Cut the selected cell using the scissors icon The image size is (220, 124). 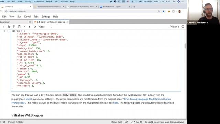point(9,27)
